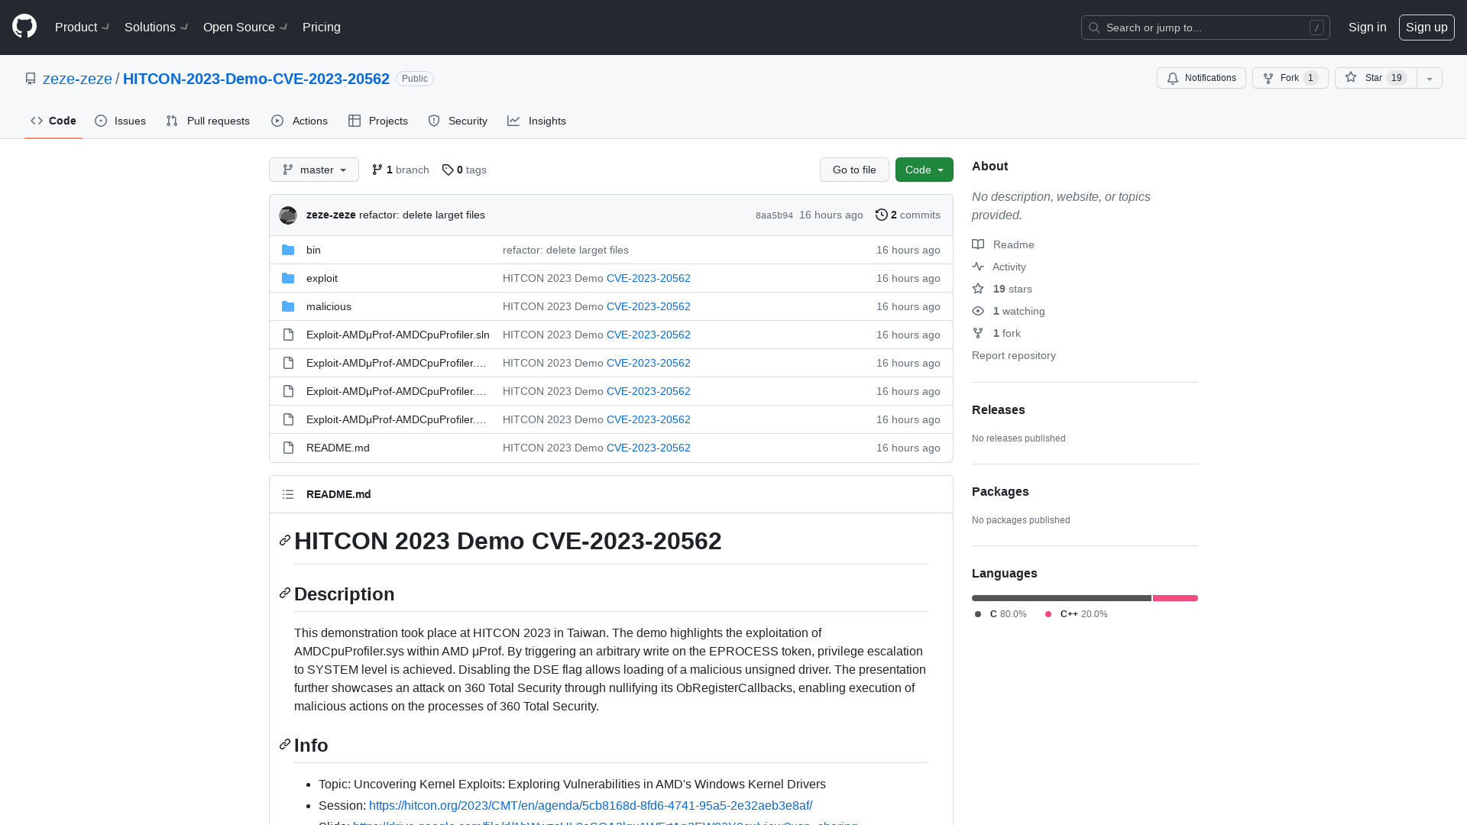Viewport: 1467px width, 825px height.
Task: Open the GitHub home logo
Action: (x=24, y=27)
